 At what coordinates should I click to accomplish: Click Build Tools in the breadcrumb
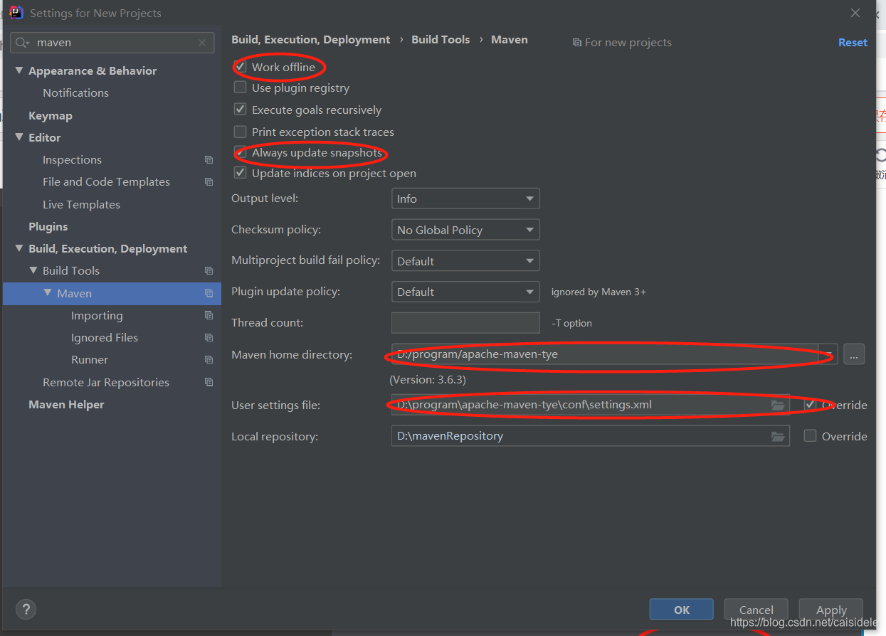(x=441, y=40)
